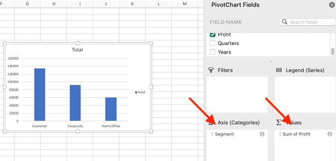Click the field list scrollbar thumb
This screenshot has width=336, height=161.
(x=333, y=51)
